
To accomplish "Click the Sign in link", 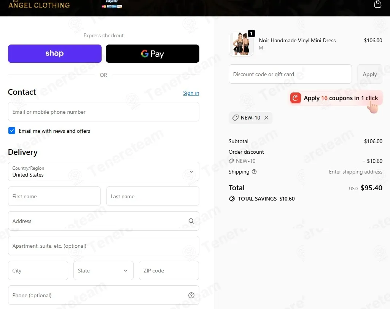I will [x=191, y=93].
